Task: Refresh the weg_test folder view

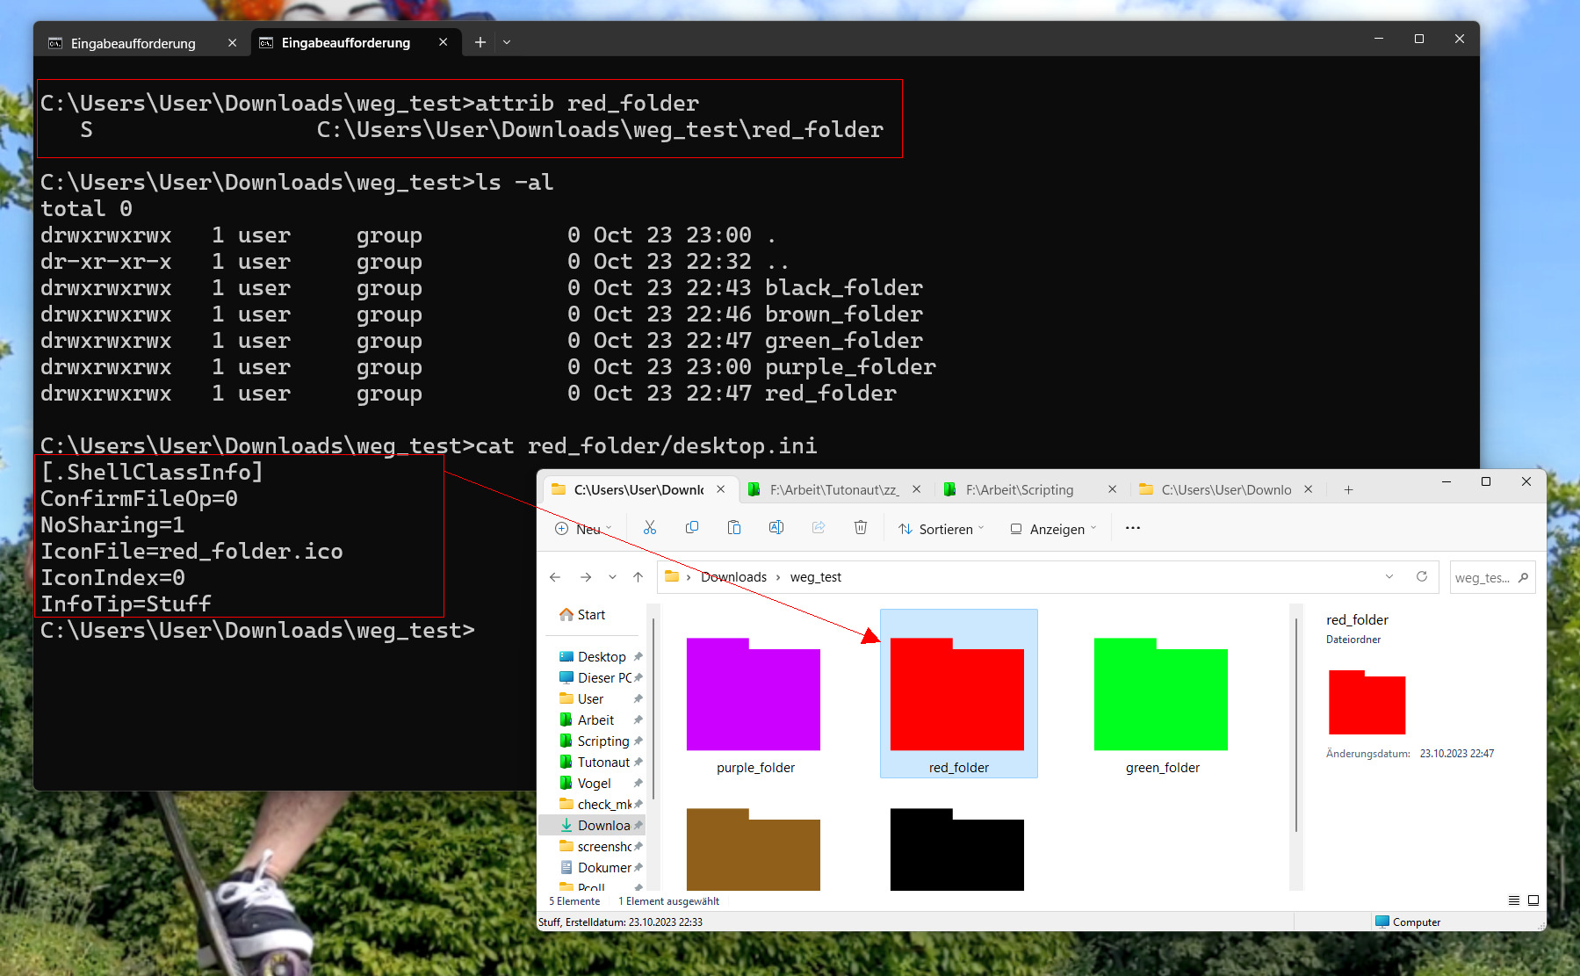Action: click(x=1422, y=577)
